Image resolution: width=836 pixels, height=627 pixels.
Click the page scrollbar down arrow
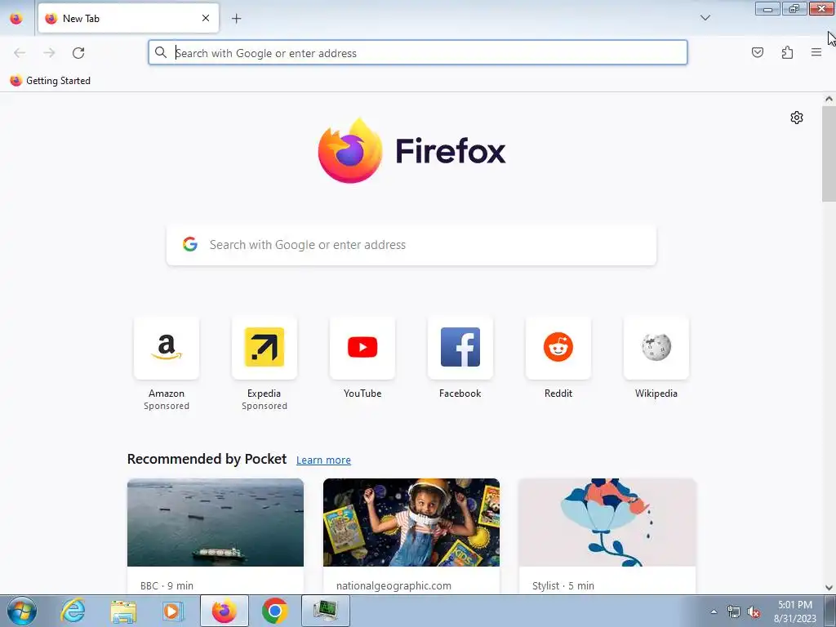pyautogui.click(x=829, y=588)
